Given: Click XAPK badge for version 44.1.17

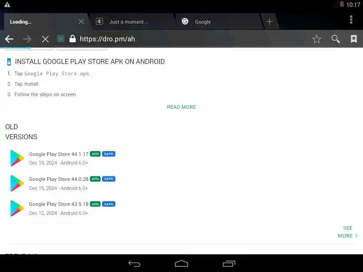Looking at the screenshot, I should tap(108, 154).
